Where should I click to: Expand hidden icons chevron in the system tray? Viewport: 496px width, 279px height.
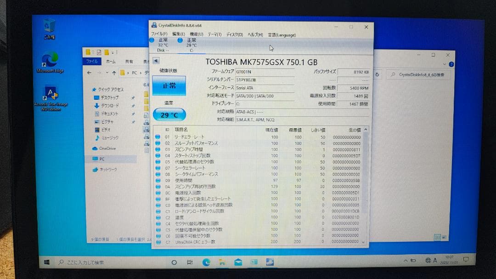coord(406,260)
